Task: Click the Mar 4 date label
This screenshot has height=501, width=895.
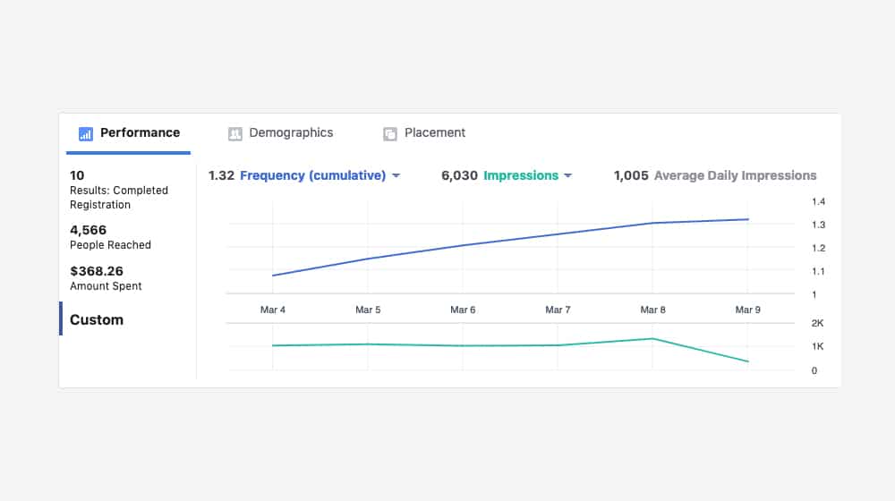Action: [273, 310]
